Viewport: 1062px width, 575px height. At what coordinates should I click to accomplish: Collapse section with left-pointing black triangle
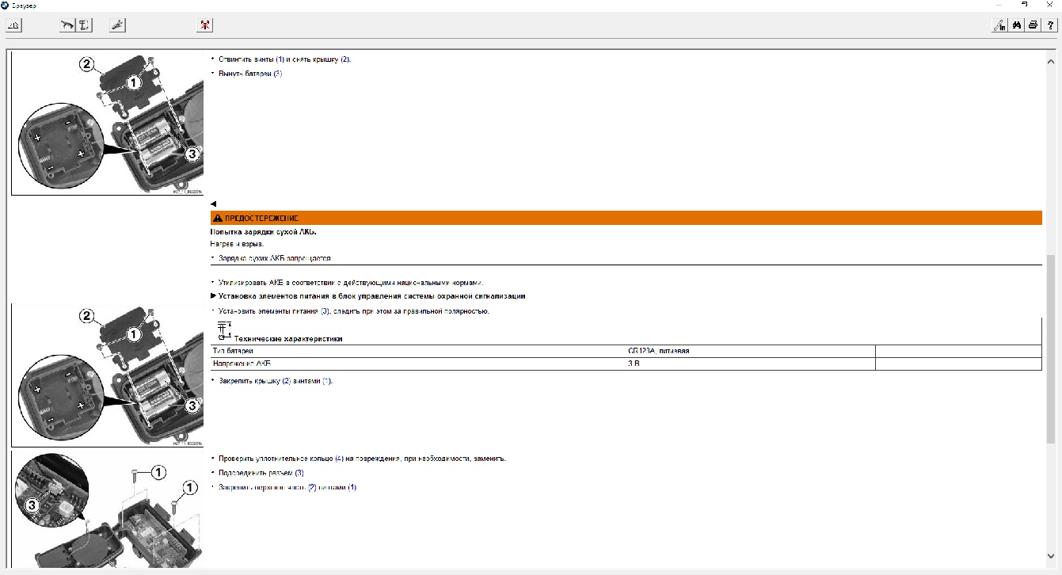213,204
